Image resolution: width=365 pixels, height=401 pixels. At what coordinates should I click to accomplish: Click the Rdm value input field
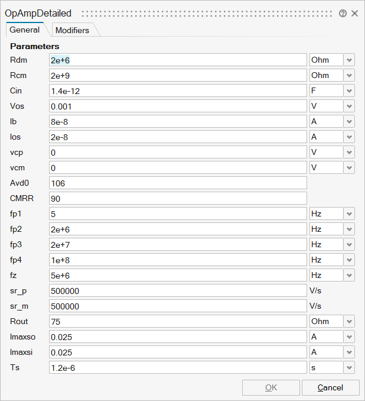click(177, 60)
